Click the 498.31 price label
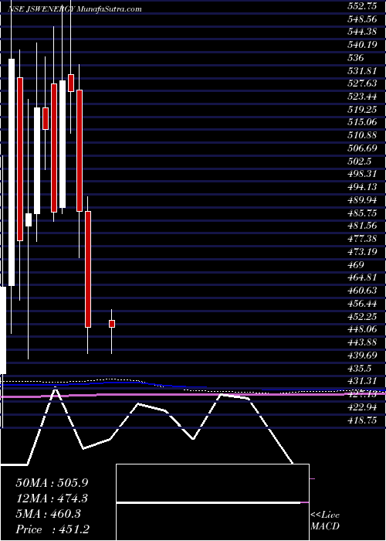The image size is (386, 541). click(x=364, y=174)
